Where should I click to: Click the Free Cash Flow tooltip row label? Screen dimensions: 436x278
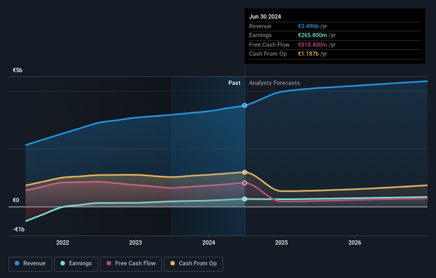269,45
